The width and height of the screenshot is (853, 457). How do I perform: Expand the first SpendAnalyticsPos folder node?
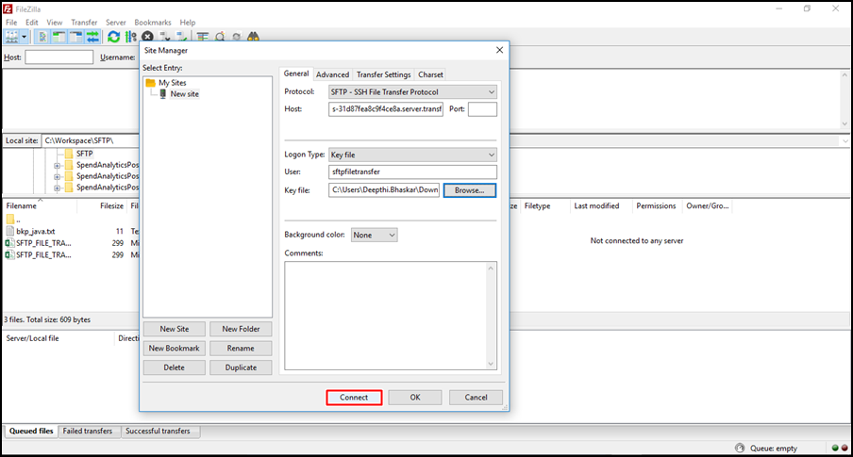point(58,165)
